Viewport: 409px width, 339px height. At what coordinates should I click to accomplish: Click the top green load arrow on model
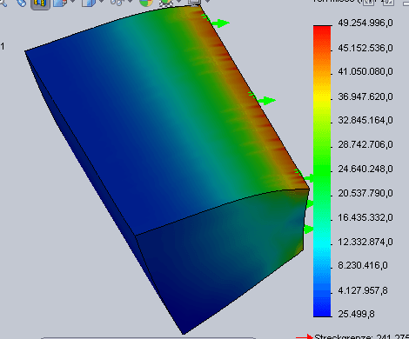(220, 23)
